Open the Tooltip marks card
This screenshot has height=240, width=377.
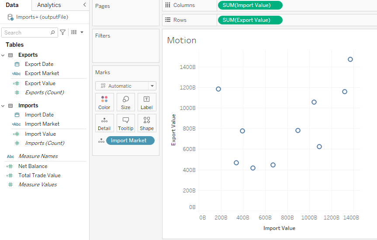(x=126, y=123)
